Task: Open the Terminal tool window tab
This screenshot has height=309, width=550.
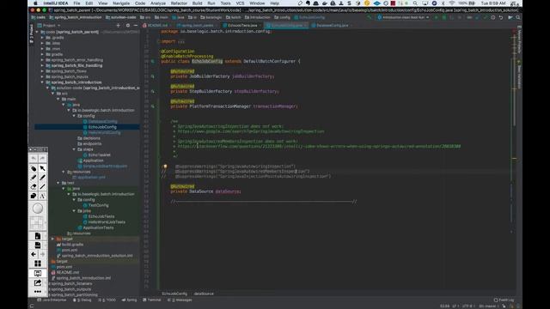Action: tap(152, 300)
